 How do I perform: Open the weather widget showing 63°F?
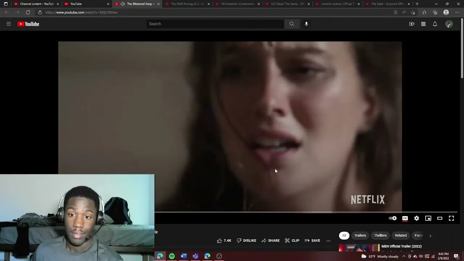380,256
